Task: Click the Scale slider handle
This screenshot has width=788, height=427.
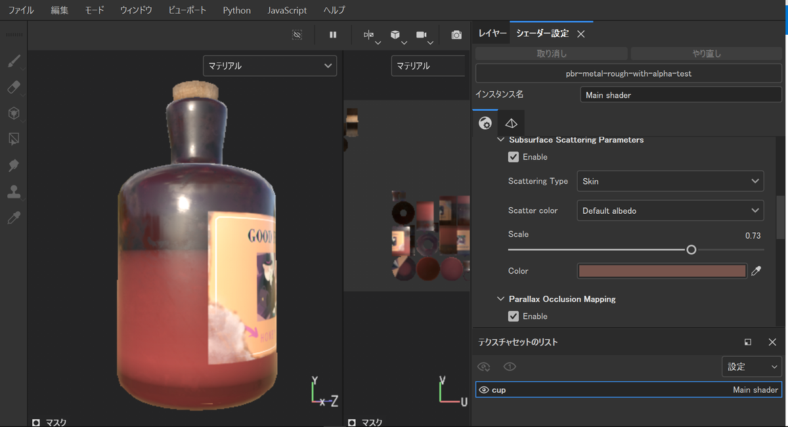Action: click(691, 250)
